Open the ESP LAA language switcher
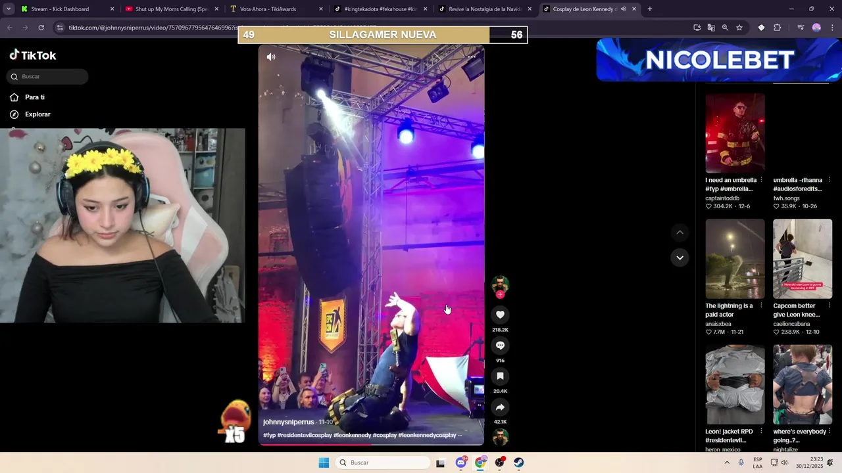This screenshot has width=842, height=473. (x=758, y=462)
